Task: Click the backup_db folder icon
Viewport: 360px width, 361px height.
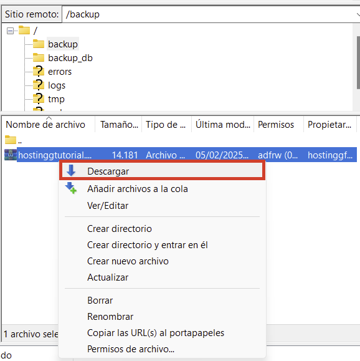Action: [x=39, y=57]
